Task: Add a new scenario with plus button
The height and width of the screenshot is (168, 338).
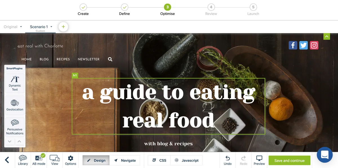Action: point(63,27)
